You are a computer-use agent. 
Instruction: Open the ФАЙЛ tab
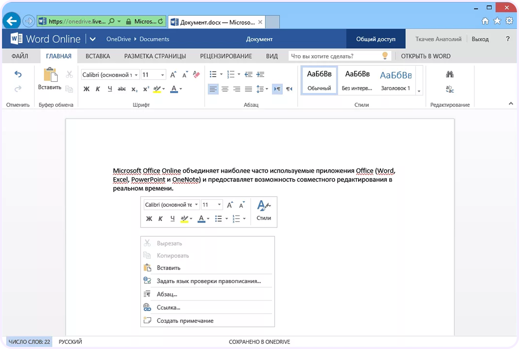(x=20, y=56)
